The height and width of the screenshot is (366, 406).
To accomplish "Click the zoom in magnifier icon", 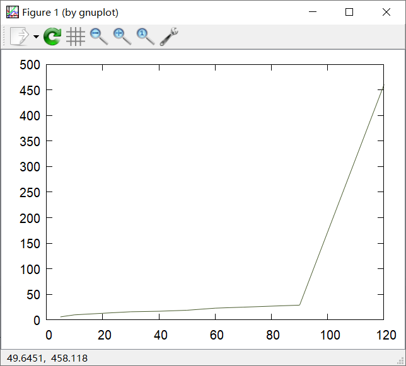I will coord(122,37).
